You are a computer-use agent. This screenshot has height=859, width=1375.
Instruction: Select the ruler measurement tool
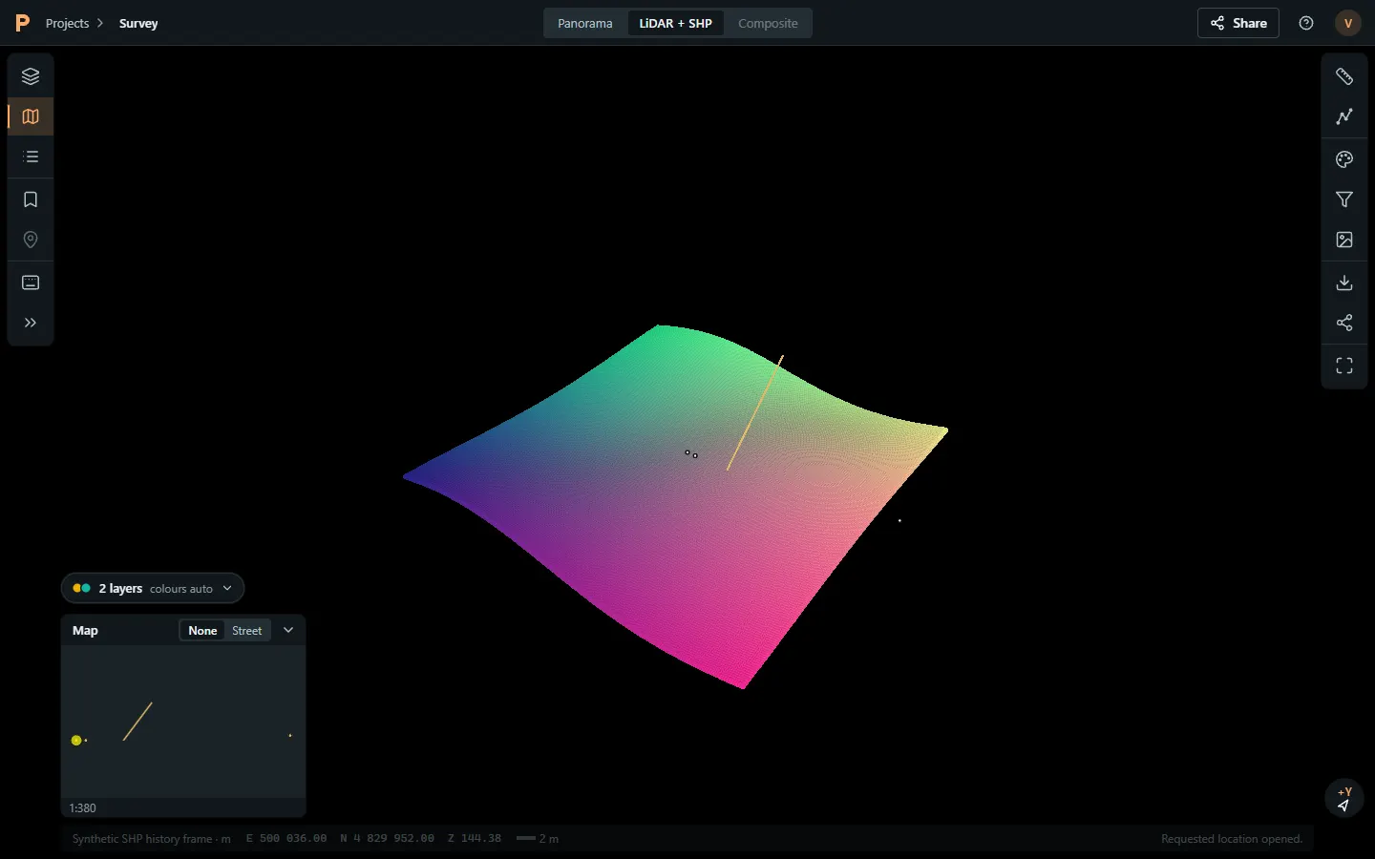1344,76
